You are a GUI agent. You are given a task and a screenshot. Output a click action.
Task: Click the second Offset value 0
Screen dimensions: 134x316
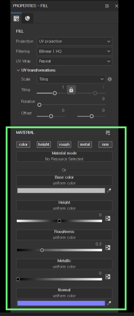coord(103,111)
